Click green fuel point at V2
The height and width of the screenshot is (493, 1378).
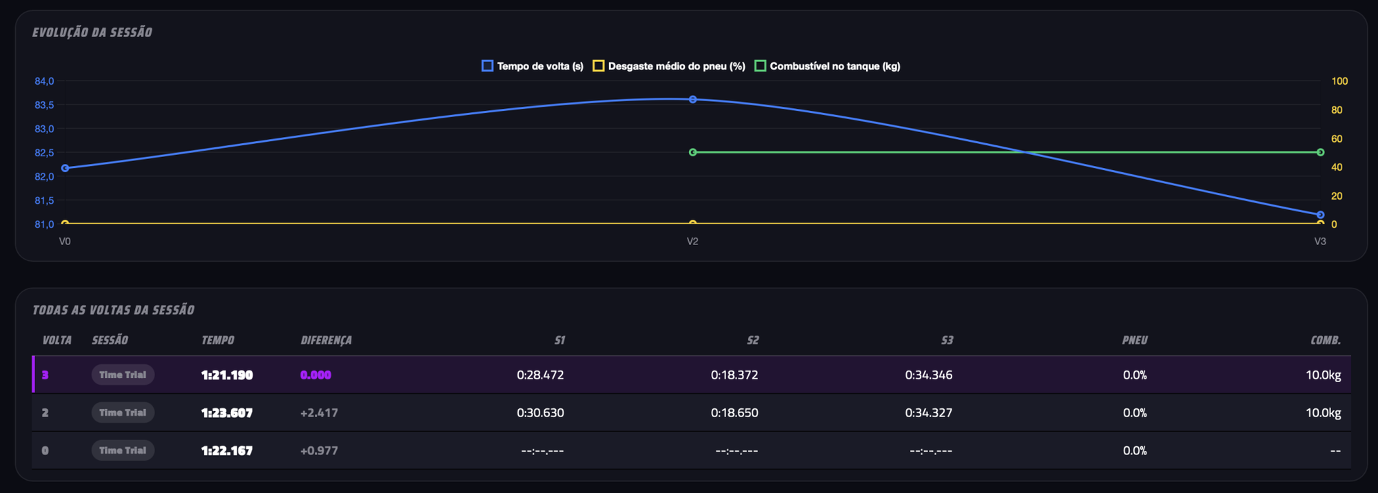click(x=692, y=152)
